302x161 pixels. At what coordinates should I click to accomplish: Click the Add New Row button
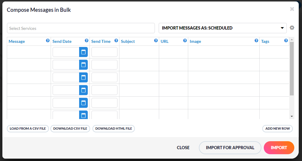[x=277, y=129]
